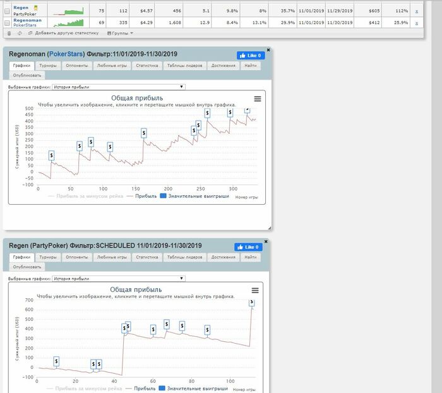This screenshot has height=393, width=442.
Task: Close the Regenoman PokerStars panel
Action: coord(268,50)
